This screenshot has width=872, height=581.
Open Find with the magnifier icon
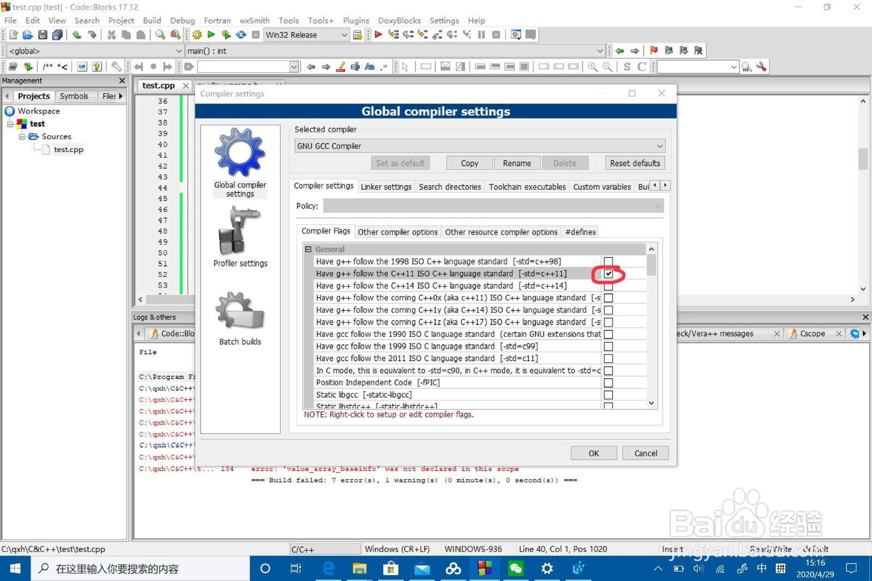pos(160,35)
